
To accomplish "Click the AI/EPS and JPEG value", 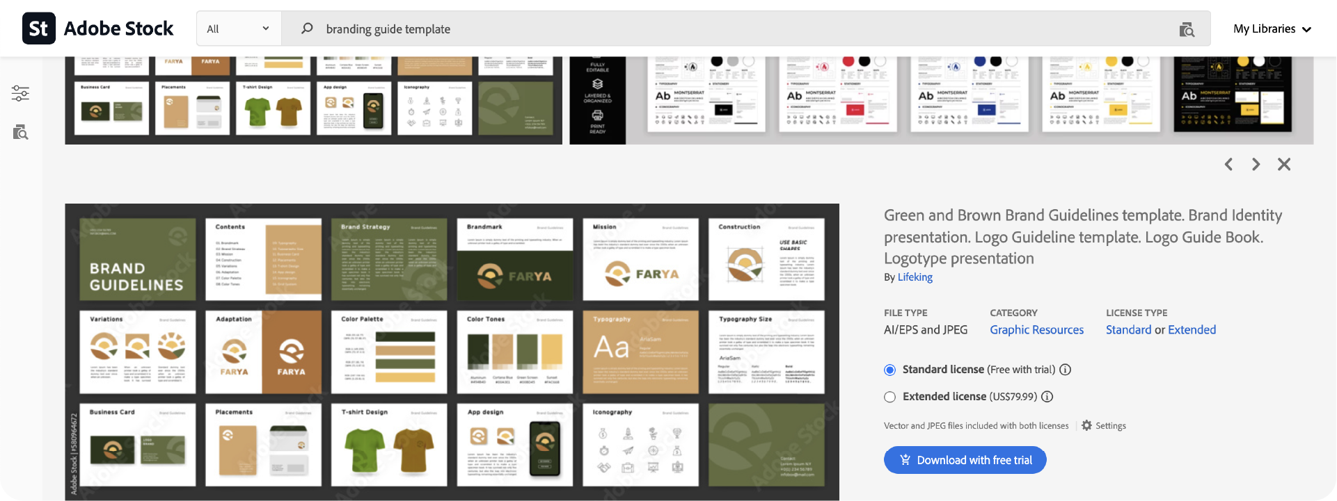I will pos(926,329).
